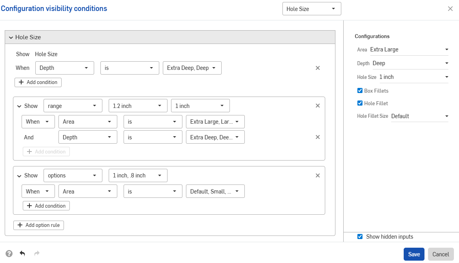
Task: Remove the Depth 'Extra Deep, Deep' condition
Action: (318, 68)
